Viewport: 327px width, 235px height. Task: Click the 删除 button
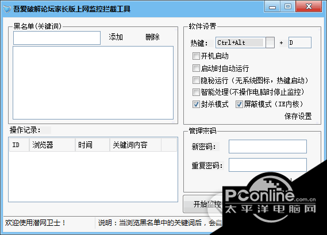click(152, 37)
